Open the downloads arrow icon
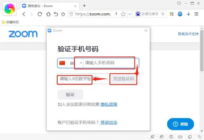Image resolution: width=204 pixels, height=140 pixels. tap(188, 14)
